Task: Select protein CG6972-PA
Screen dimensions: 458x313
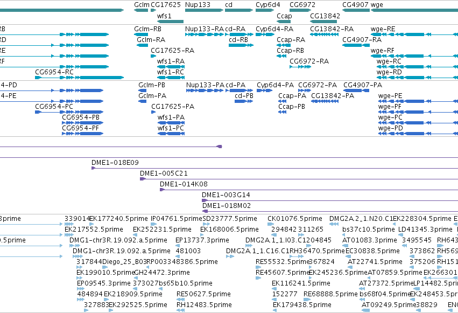Action: (317, 85)
